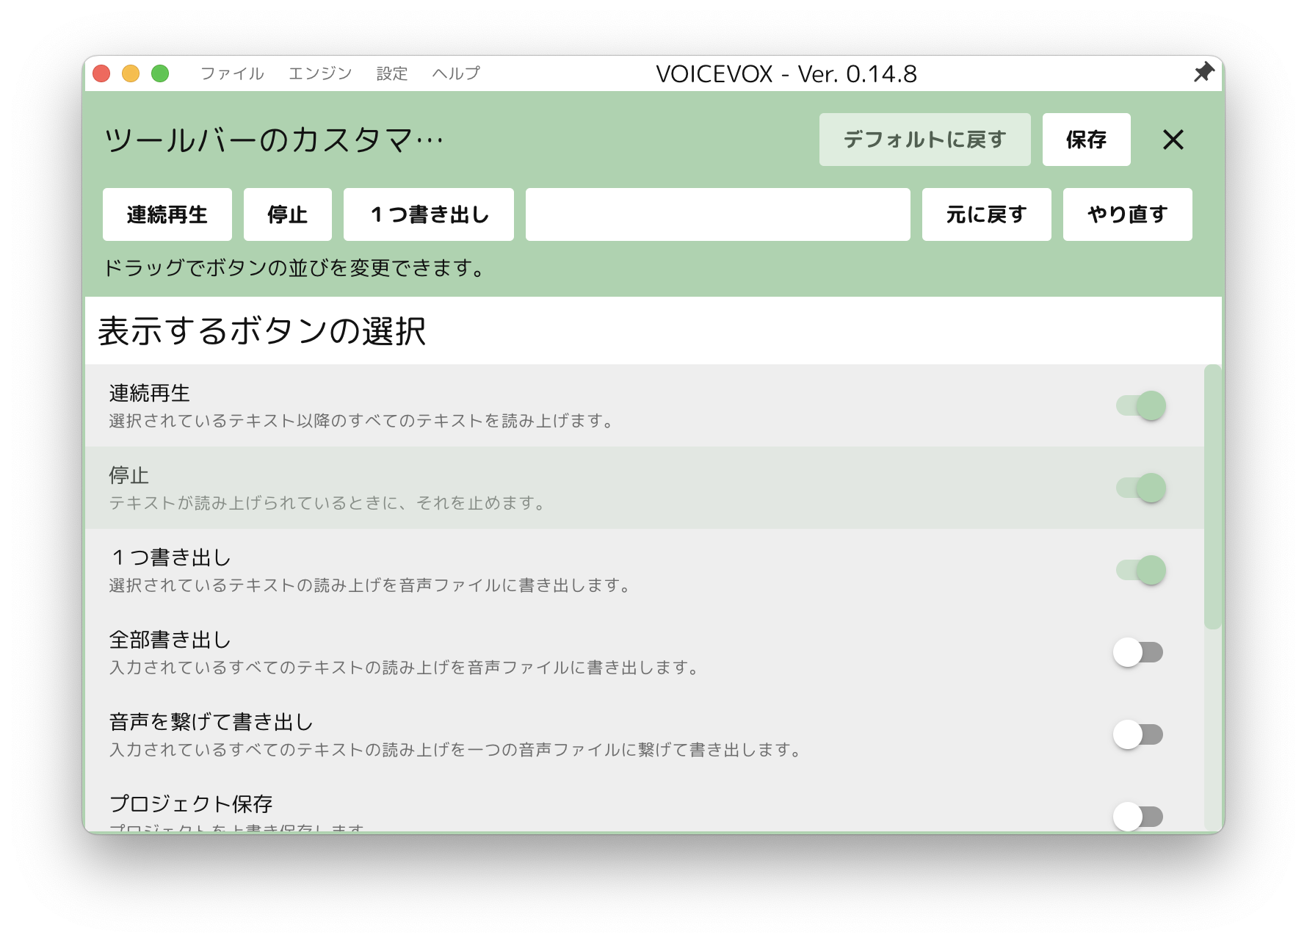Screen dimensions: 1307x943
Task: Select the 元に戻す toolbar preview button
Action: coord(987,214)
